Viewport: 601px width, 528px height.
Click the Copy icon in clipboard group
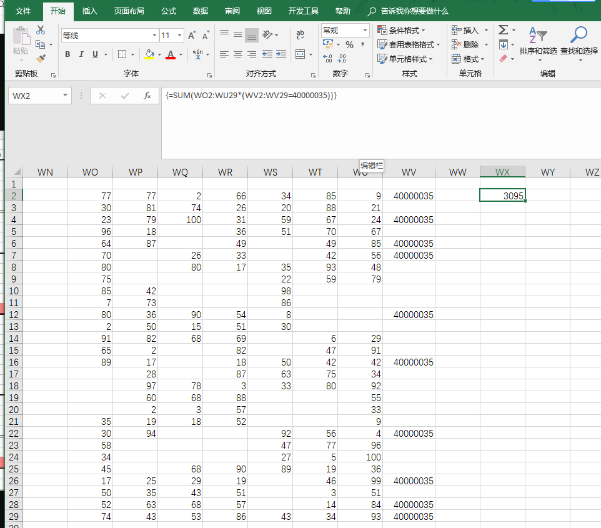click(x=40, y=44)
